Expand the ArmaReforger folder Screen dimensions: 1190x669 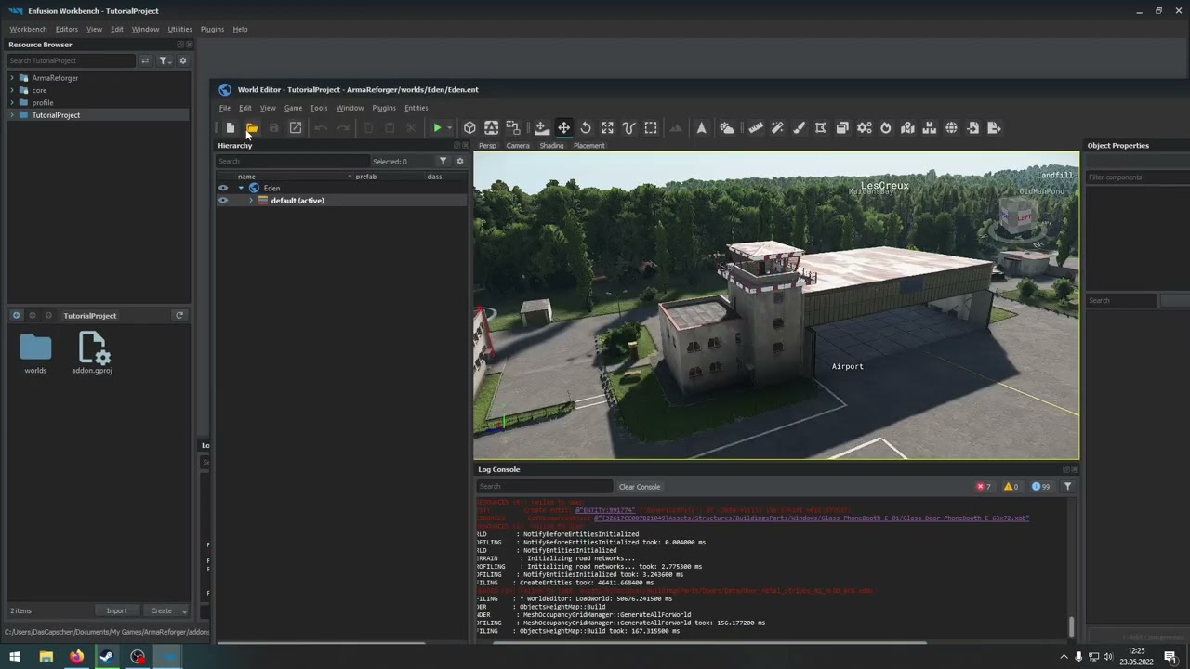[12, 78]
